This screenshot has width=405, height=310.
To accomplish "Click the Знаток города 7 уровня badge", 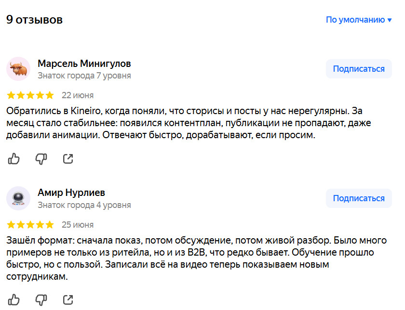I will pyautogui.click(x=84, y=76).
